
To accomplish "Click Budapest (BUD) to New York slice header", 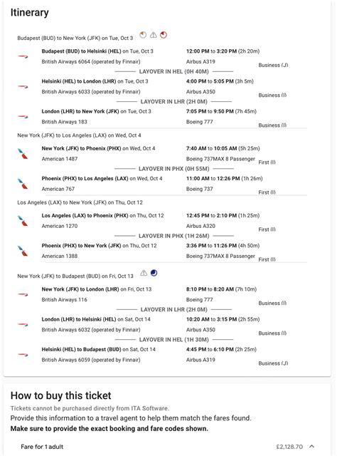I will [75, 38].
